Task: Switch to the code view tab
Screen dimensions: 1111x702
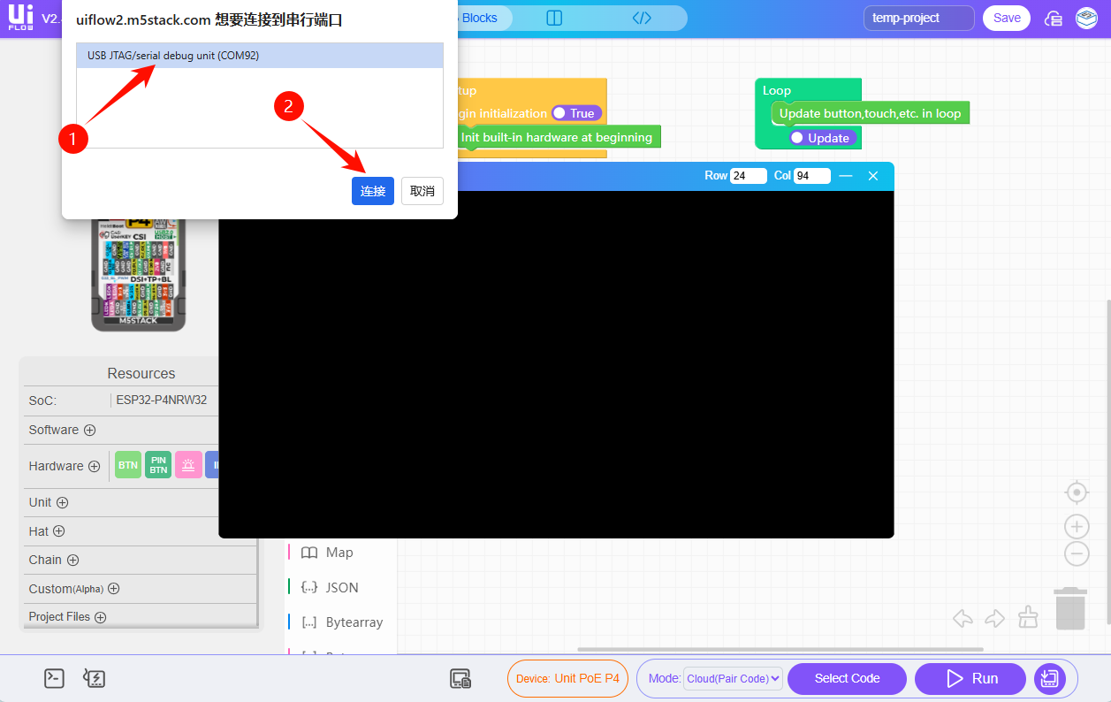Action: point(642,18)
